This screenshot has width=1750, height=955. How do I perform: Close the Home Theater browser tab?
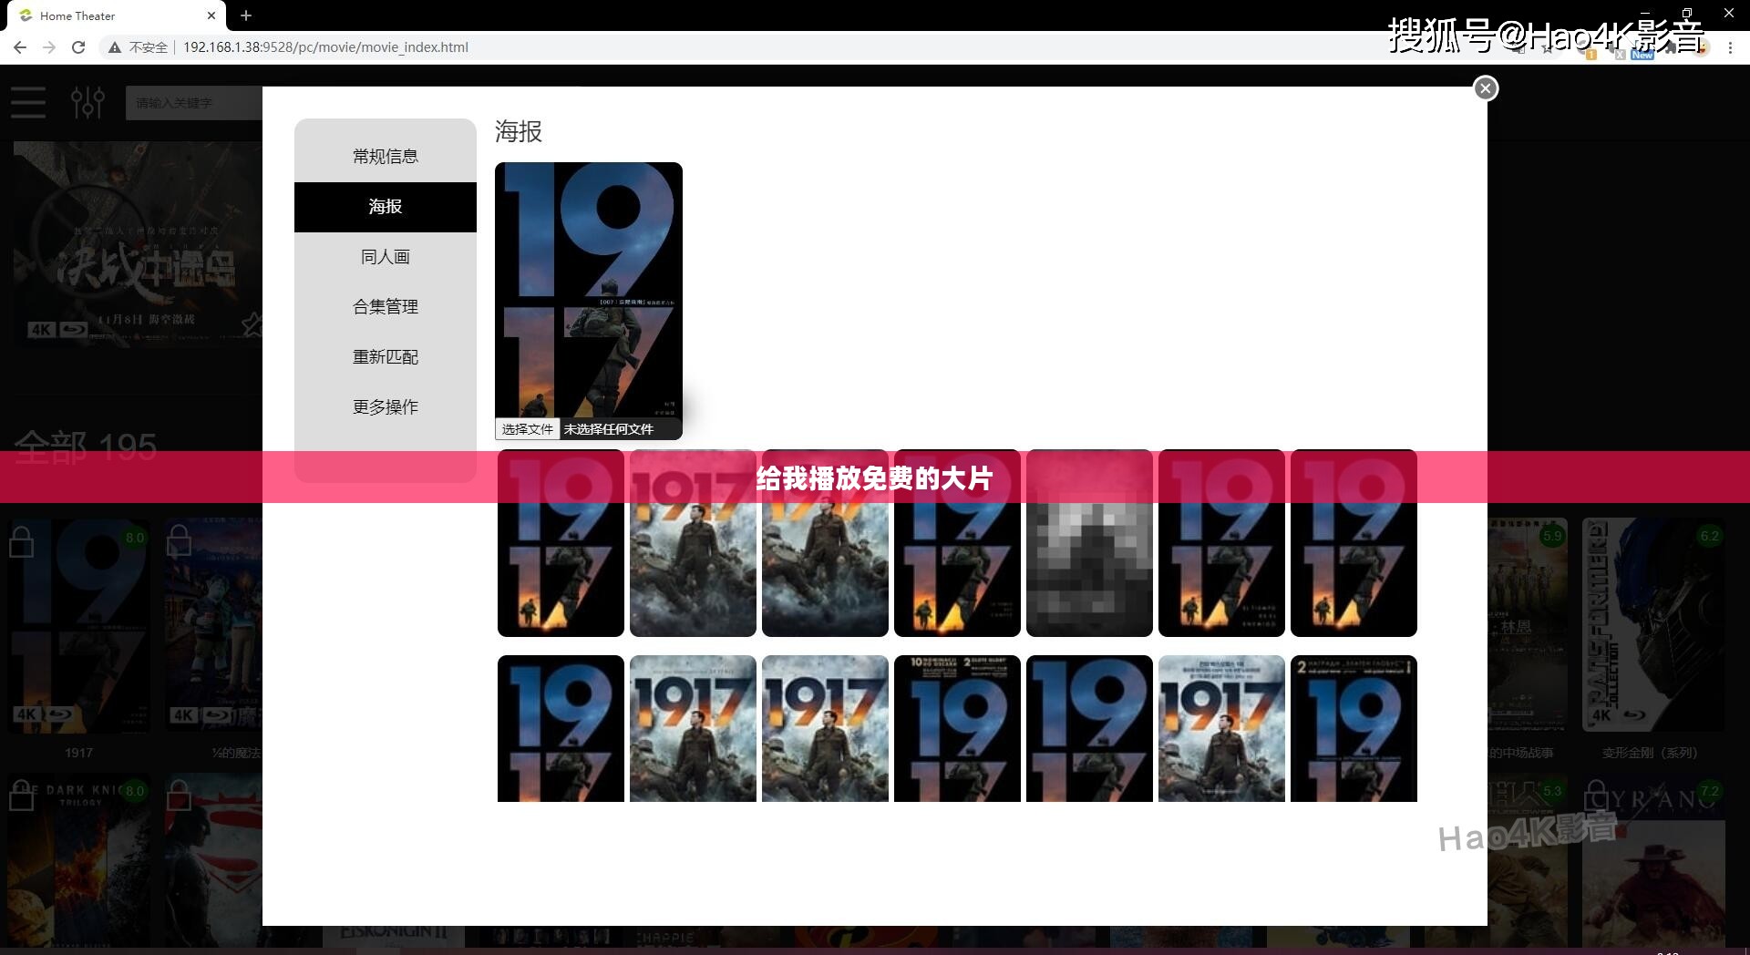[211, 15]
